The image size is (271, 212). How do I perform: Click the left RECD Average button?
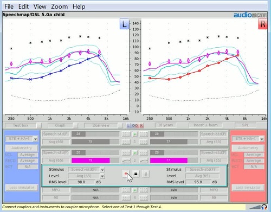pos(28,160)
